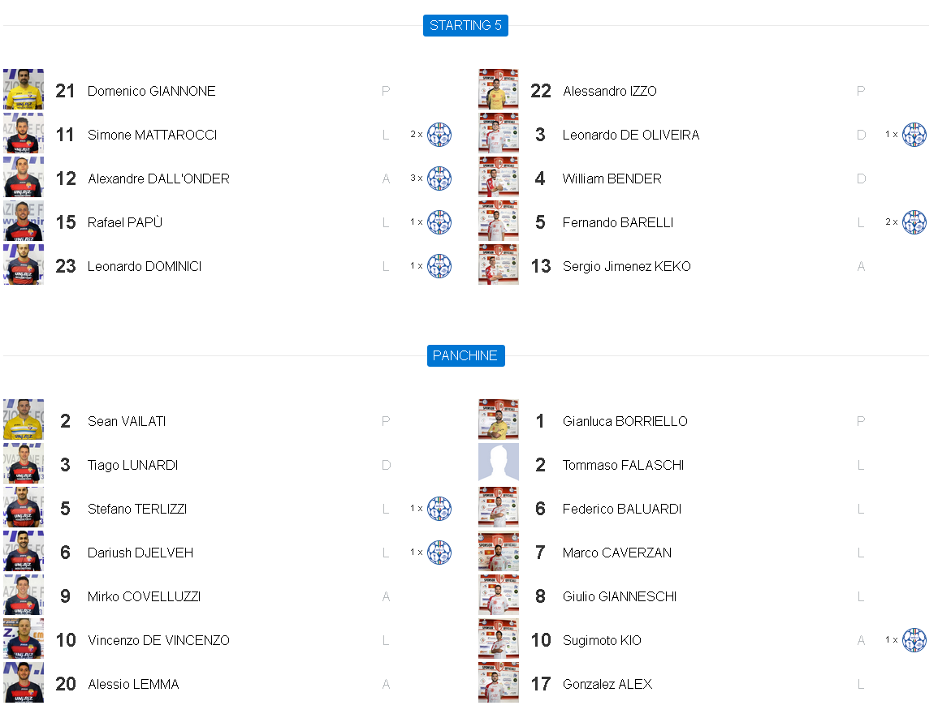Image resolution: width=938 pixels, height=714 pixels.
Task: Click Alexandre DALL'ONDER's goal ball icon
Action: point(439,178)
